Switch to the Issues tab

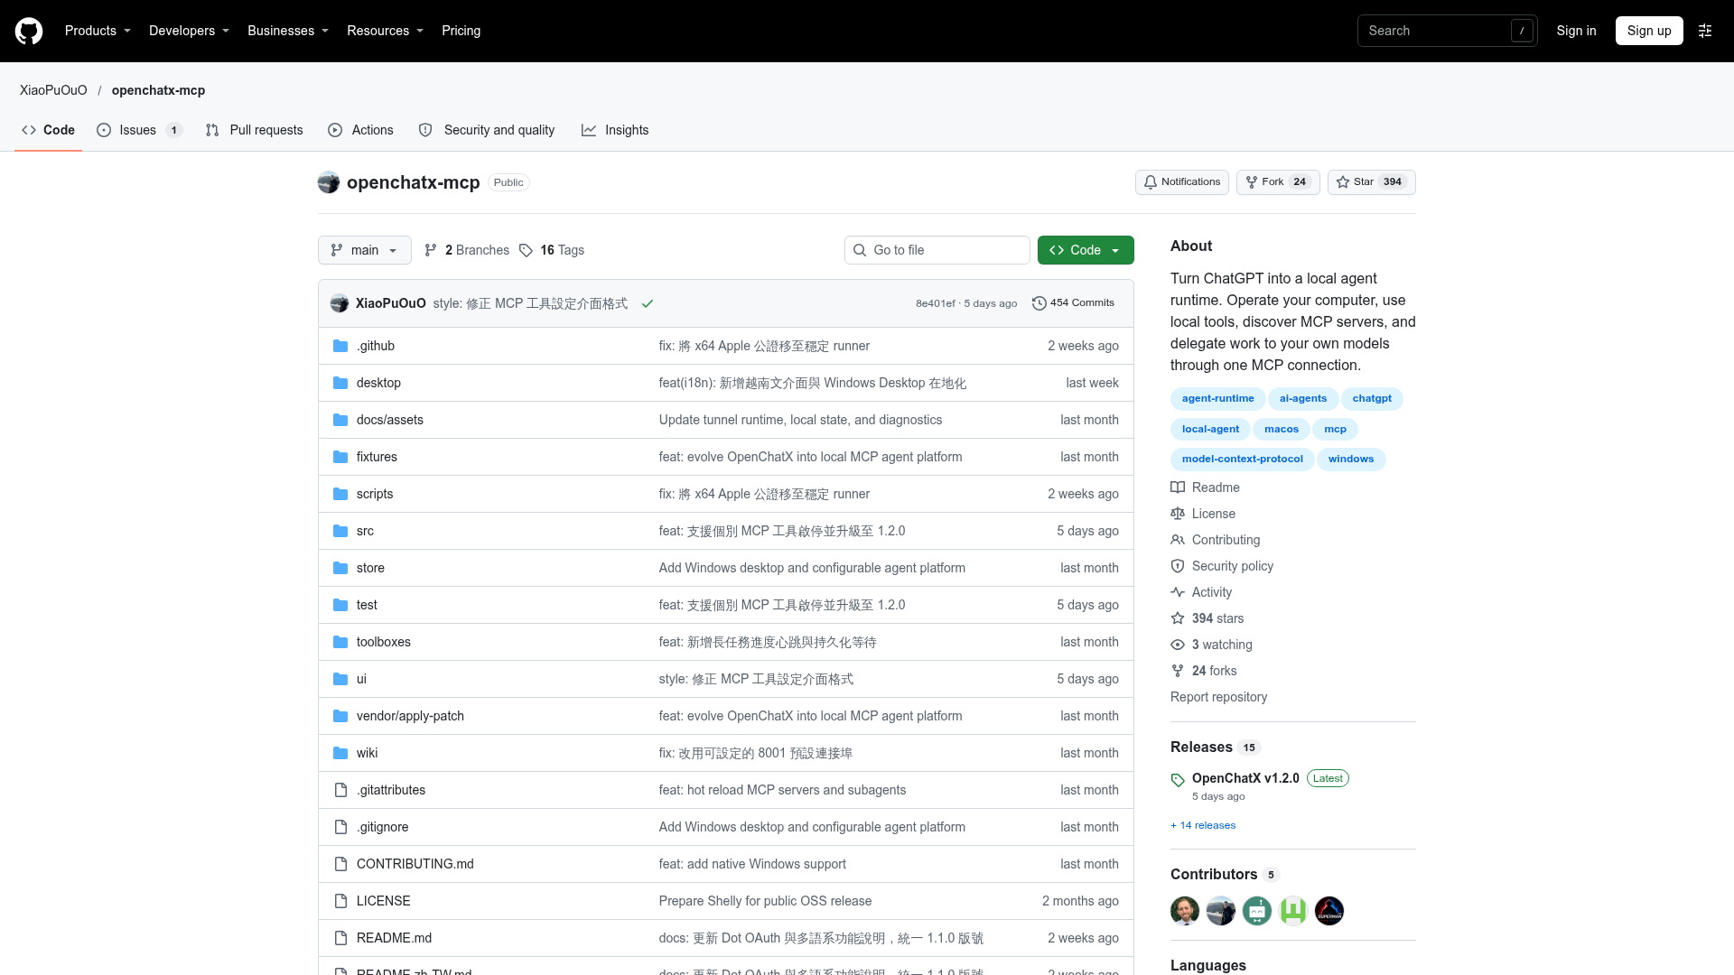click(x=139, y=130)
